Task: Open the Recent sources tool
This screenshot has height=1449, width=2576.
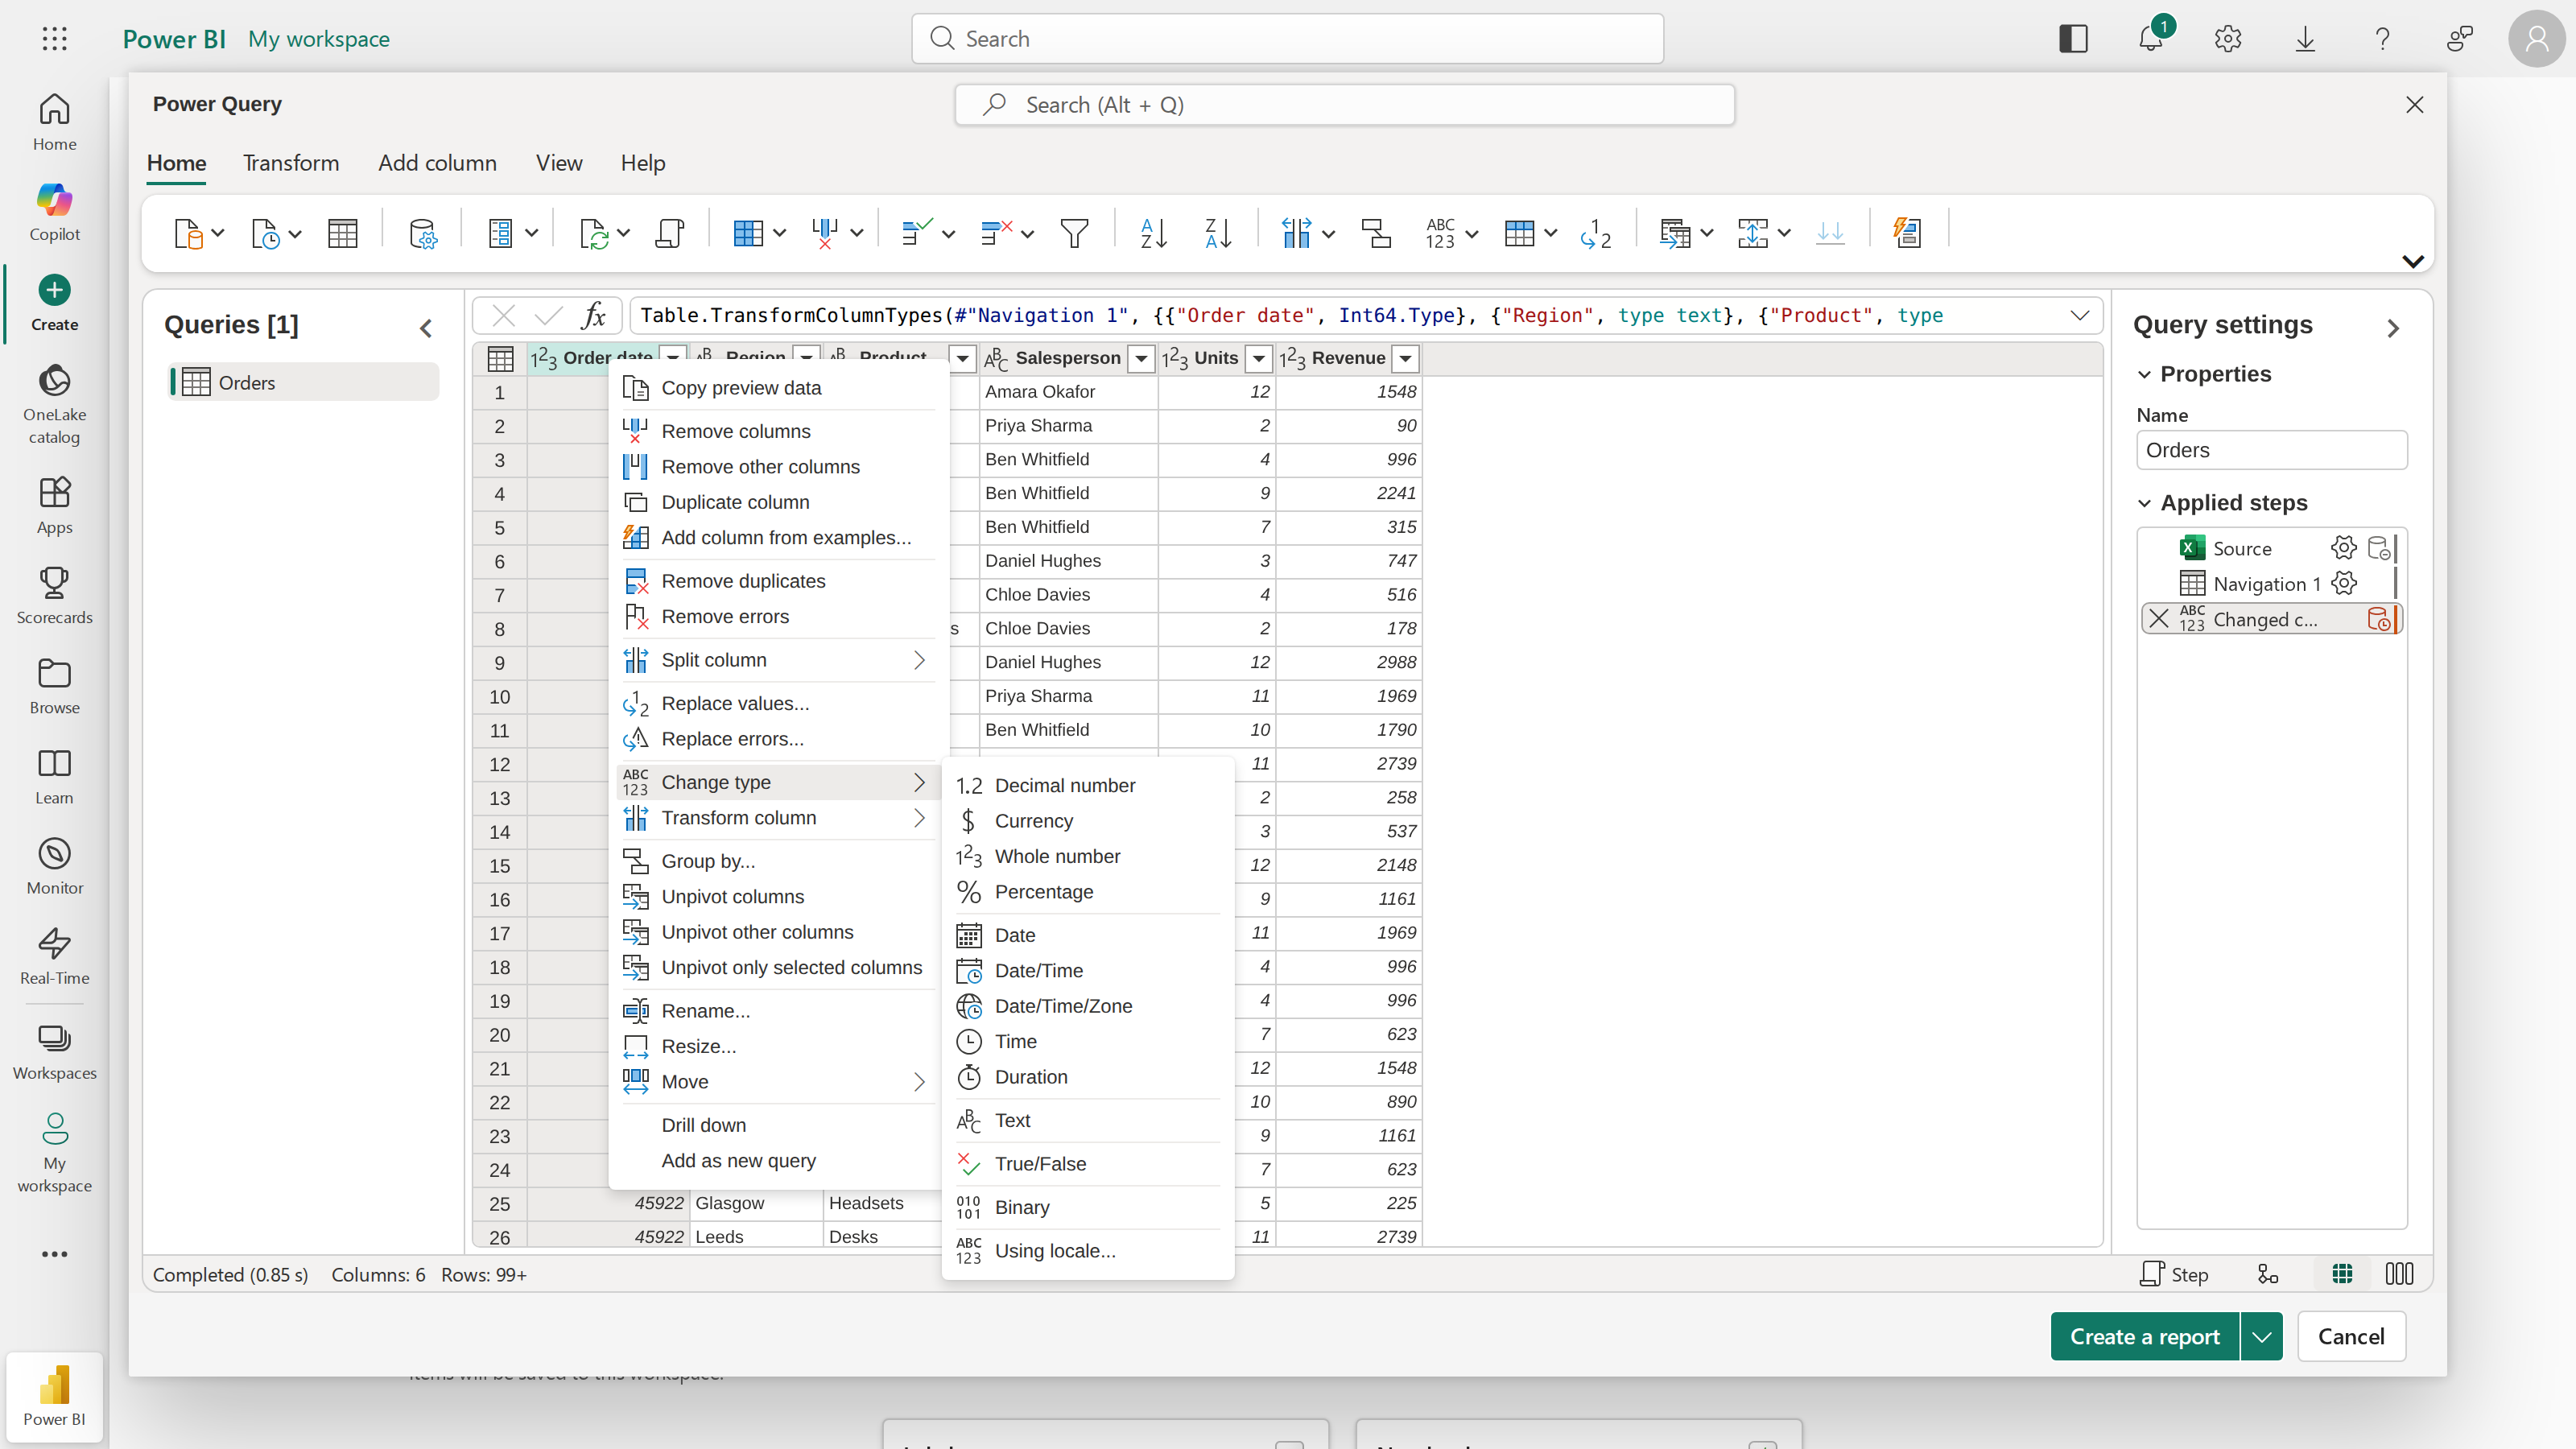Action: [265, 233]
